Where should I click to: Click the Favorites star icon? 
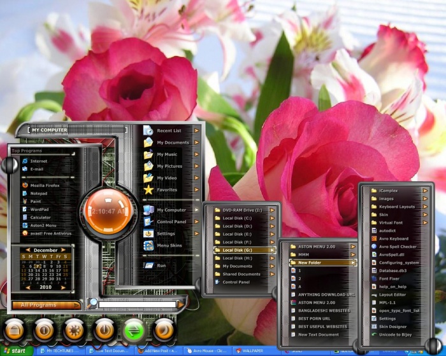click(x=148, y=189)
